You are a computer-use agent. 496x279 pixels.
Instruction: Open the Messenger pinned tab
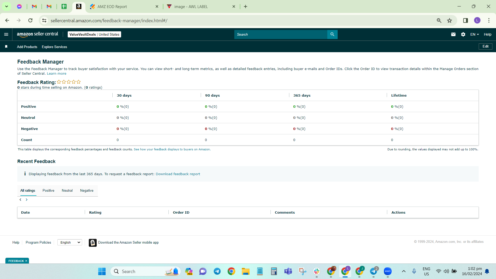(x=19, y=6)
